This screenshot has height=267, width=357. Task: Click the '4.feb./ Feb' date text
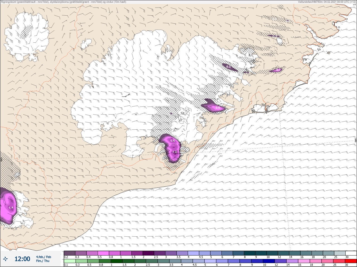44,257
